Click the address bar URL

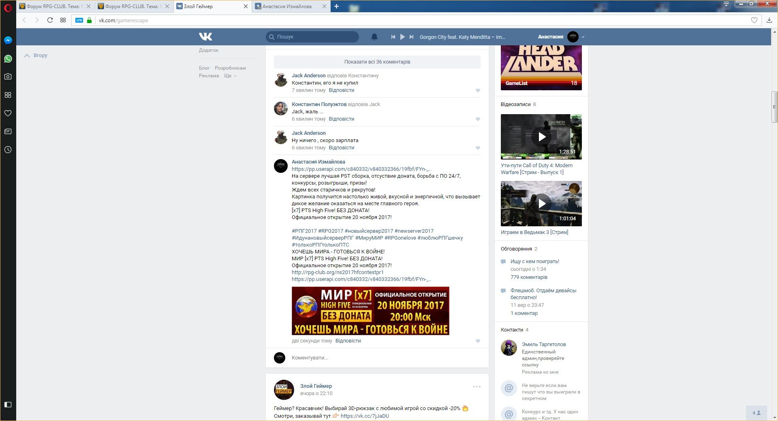(x=123, y=20)
